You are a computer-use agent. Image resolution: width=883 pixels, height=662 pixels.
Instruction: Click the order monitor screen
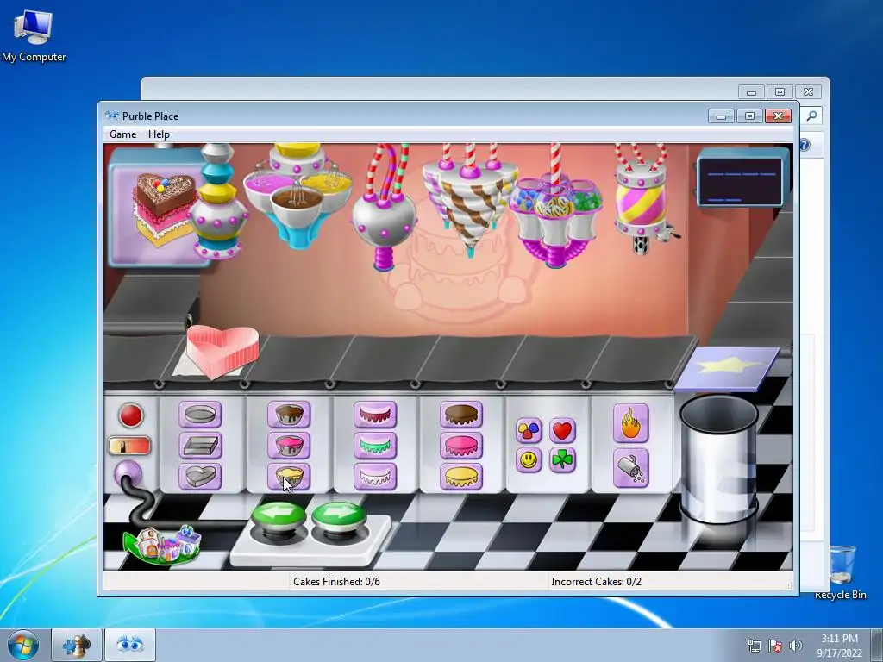pyautogui.click(x=740, y=181)
